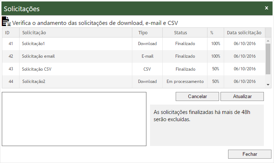Viewport: 274px width, 163px height.
Task: Click the document hourglass icon
Action: tap(7, 22)
